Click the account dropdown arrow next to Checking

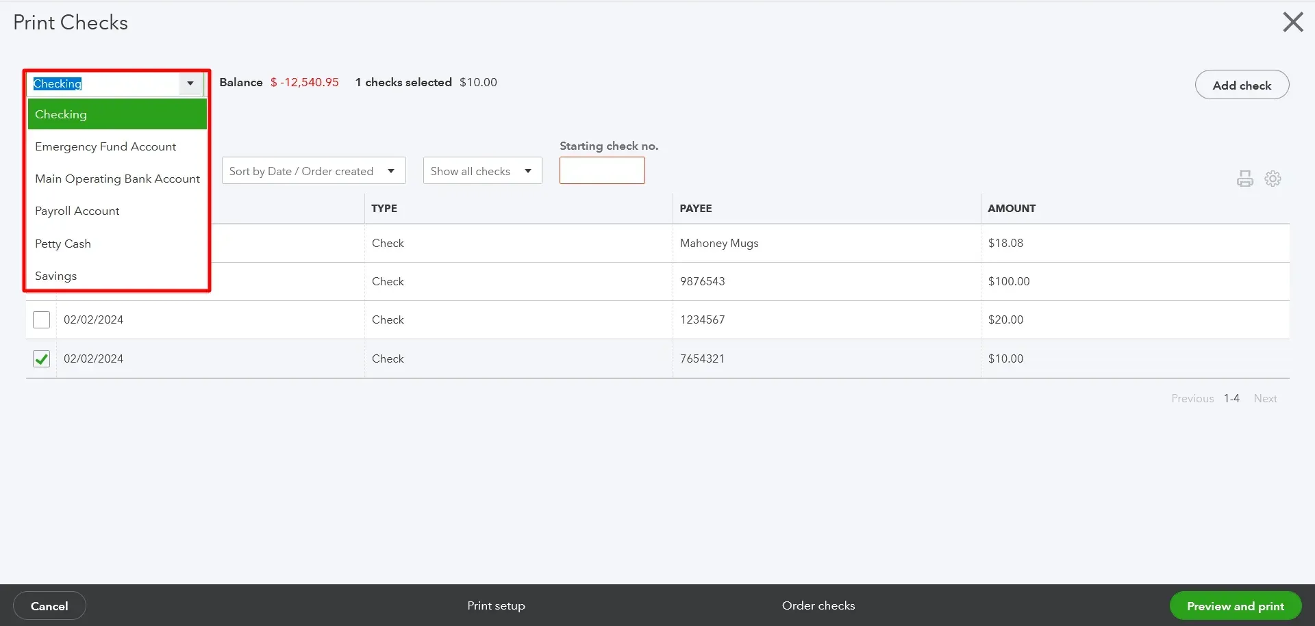190,83
